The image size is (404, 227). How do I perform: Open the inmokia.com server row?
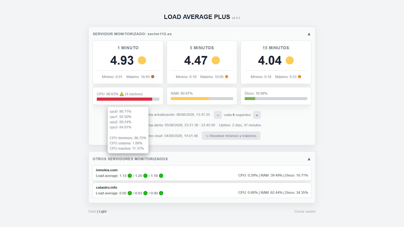click(x=202, y=173)
